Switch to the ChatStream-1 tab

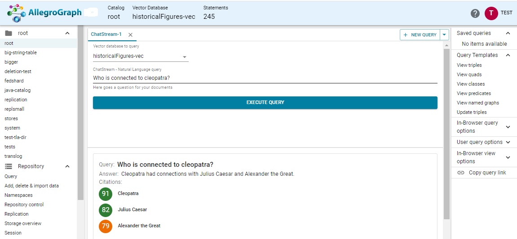click(x=106, y=35)
